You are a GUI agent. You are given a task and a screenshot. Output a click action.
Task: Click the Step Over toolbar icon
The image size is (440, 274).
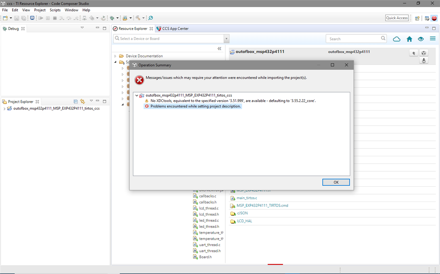69,18
